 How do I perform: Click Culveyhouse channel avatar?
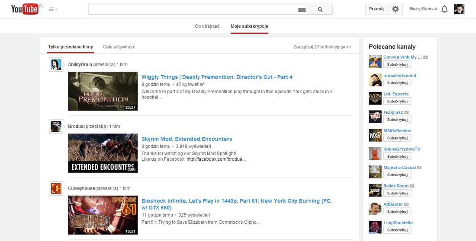coord(56,188)
